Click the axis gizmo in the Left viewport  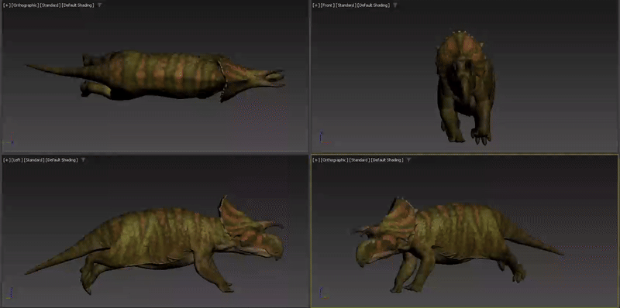pyautogui.click(x=9, y=293)
